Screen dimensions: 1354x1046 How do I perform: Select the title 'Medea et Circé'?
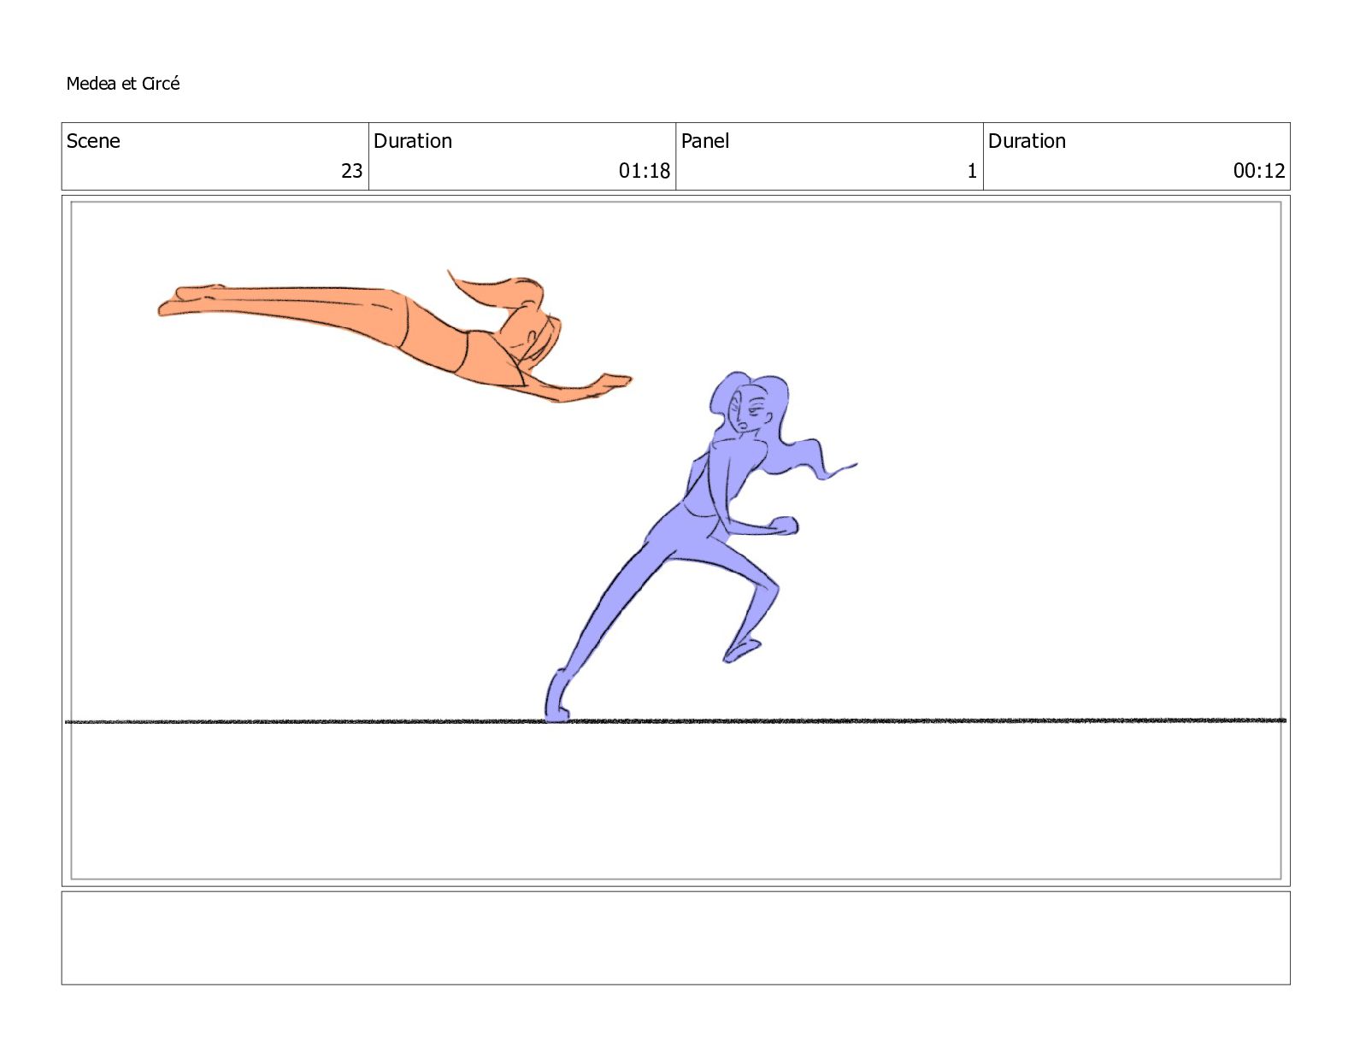[123, 84]
